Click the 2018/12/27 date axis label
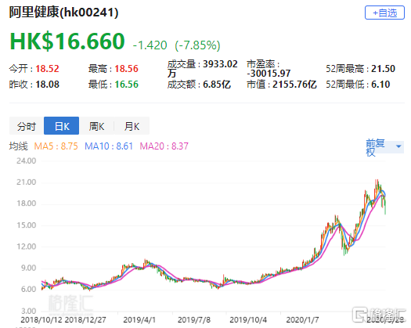The height and width of the screenshot is (328, 411). pos(85,320)
